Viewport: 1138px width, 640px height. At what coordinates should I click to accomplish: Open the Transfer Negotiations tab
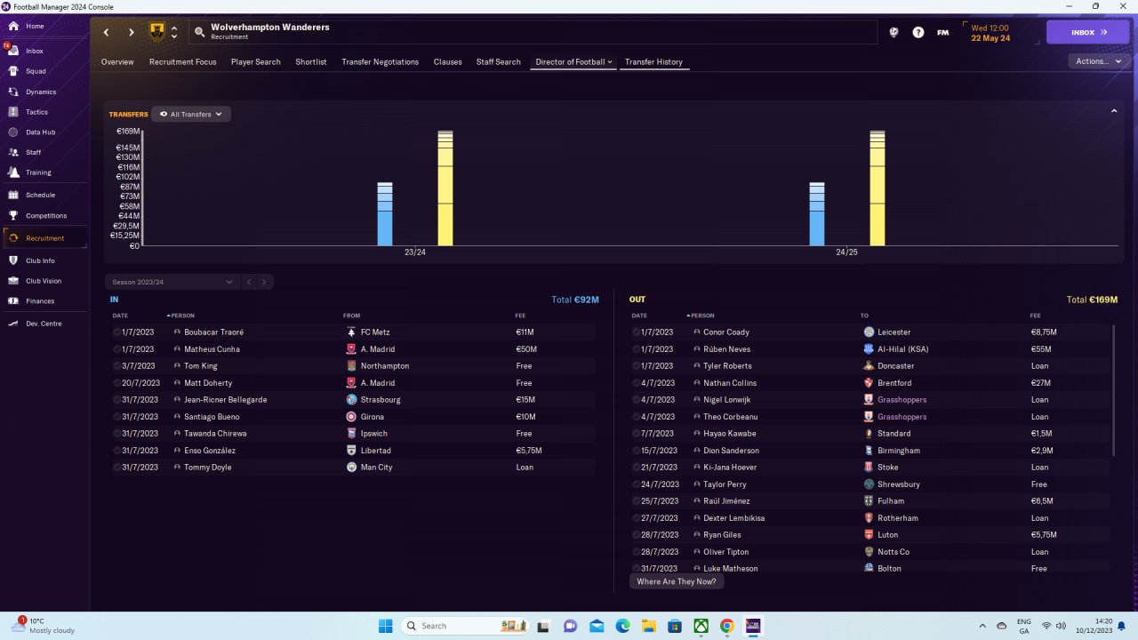point(380,62)
